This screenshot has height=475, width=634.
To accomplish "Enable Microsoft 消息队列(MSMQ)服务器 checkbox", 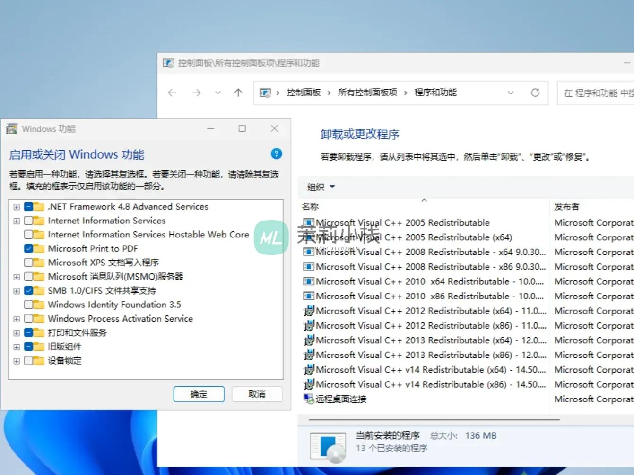I will [28, 277].
